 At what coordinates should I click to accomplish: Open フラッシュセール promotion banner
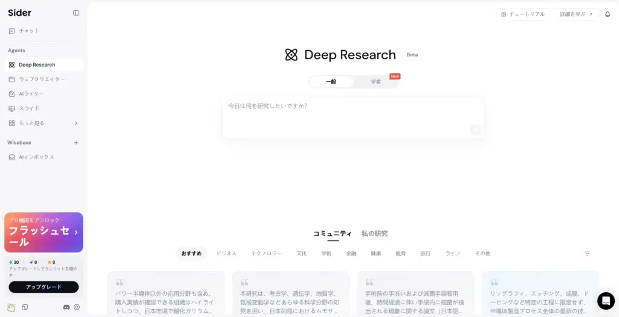[x=44, y=232]
